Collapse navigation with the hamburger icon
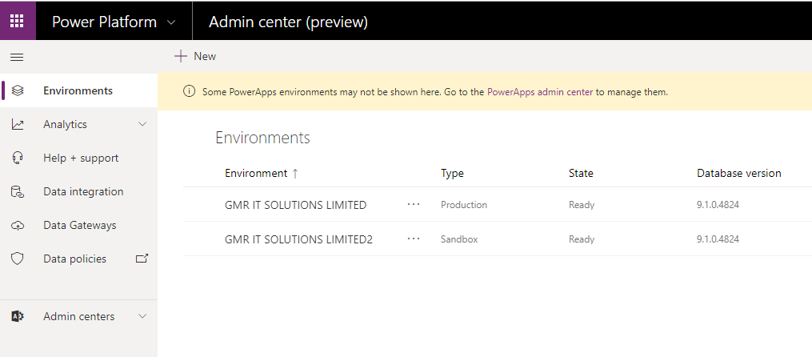Screen dimensions: 812x357 click(17, 57)
